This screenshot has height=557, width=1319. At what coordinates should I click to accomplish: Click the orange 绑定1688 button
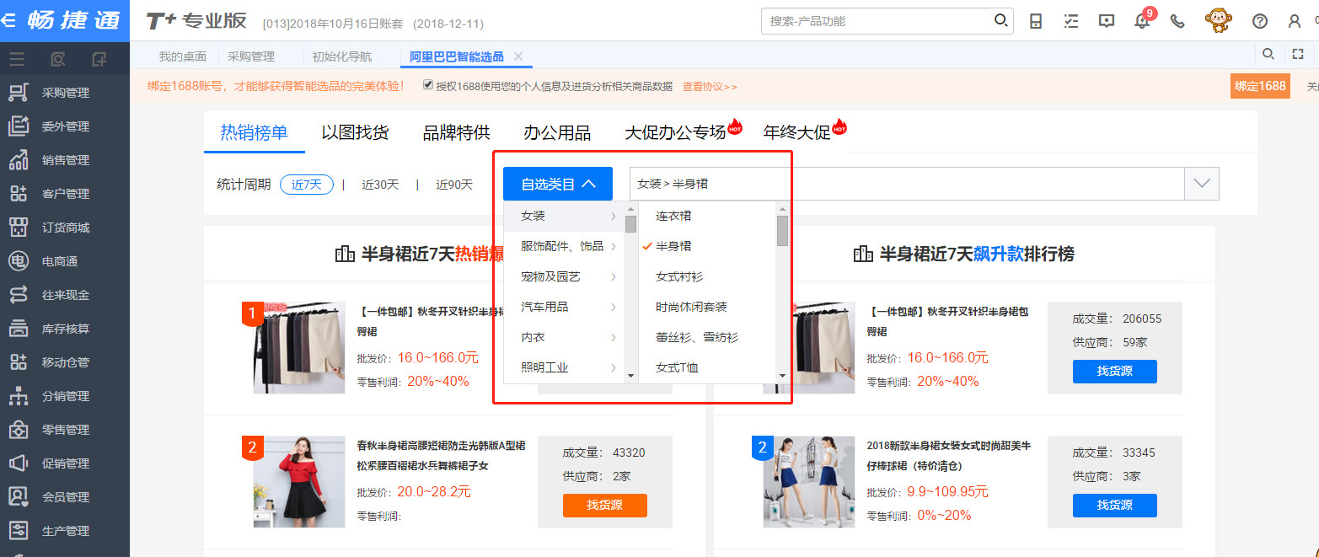tap(1260, 86)
